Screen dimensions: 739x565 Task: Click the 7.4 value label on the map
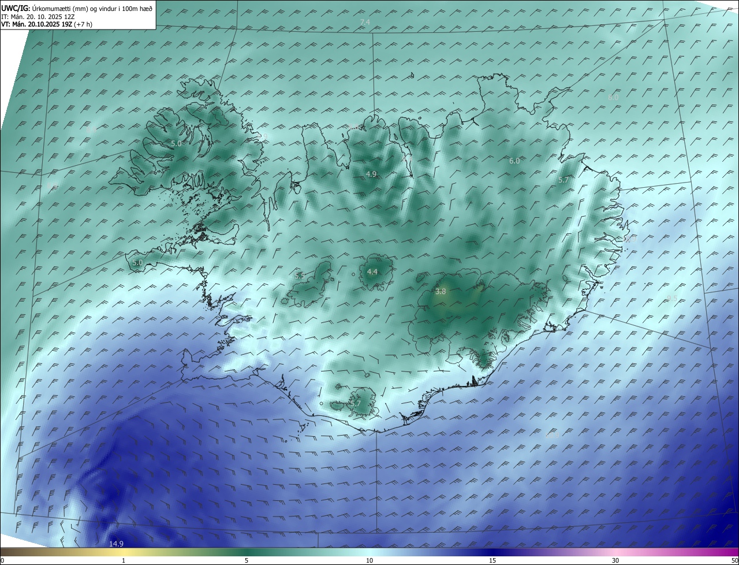tap(365, 22)
